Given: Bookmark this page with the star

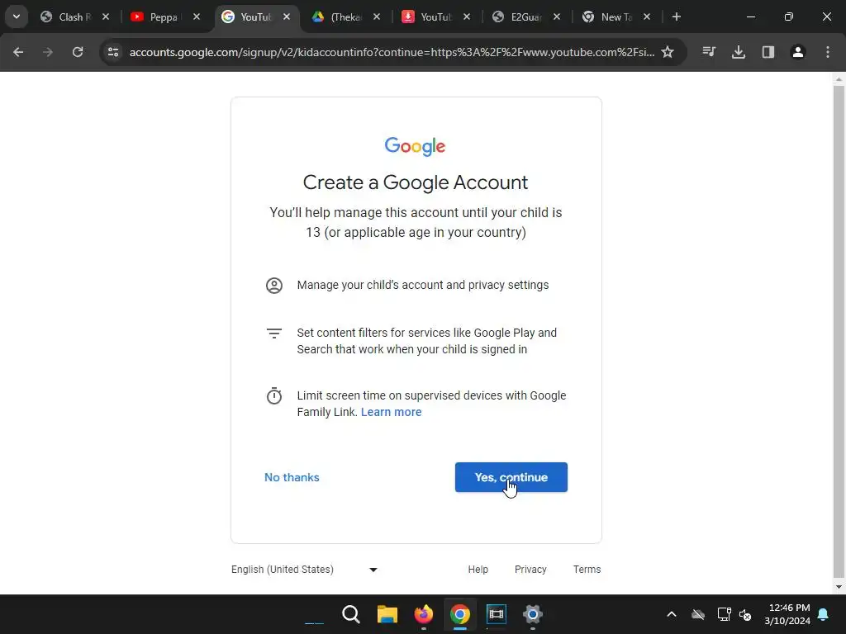Looking at the screenshot, I should 668,52.
